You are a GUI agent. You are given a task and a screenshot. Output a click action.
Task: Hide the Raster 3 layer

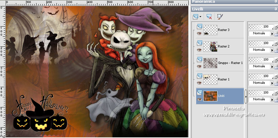pyautogui.click(x=199, y=33)
